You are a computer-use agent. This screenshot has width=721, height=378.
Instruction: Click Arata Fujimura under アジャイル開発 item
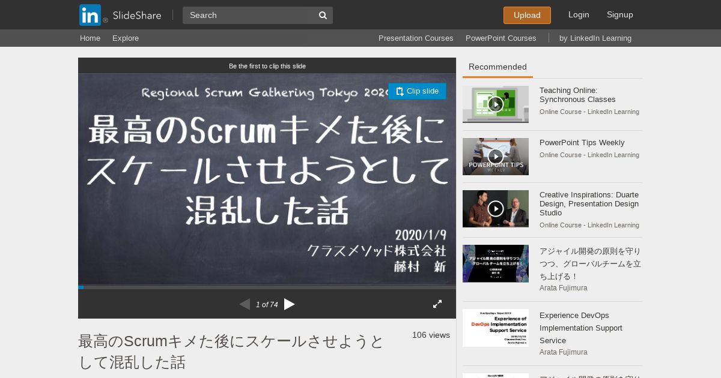pos(564,288)
